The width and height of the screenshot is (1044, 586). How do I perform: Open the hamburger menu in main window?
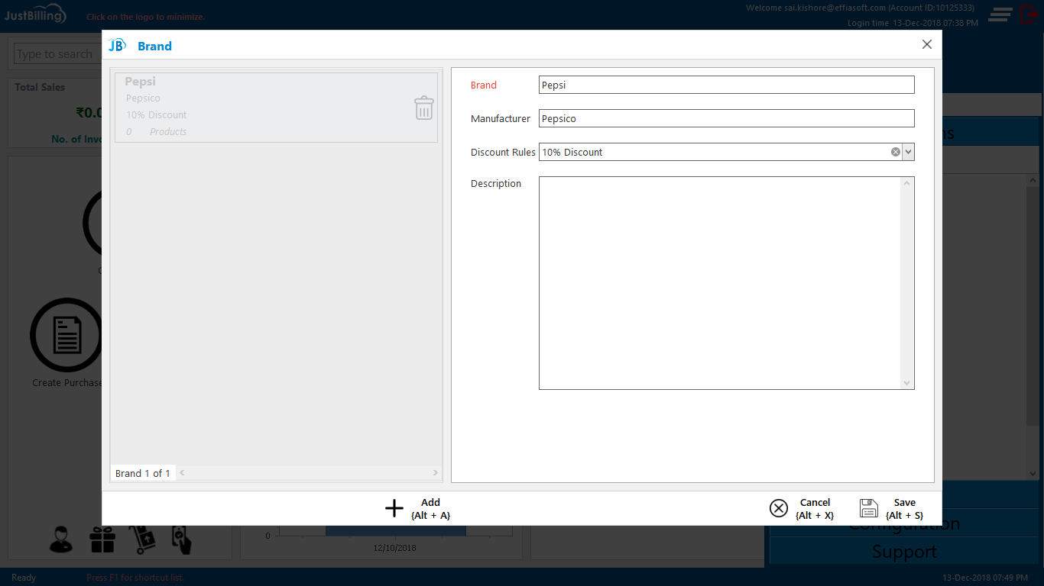click(x=1000, y=14)
